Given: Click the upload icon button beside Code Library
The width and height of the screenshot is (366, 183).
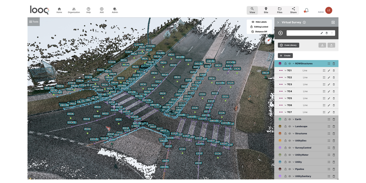Looking at the screenshot, I should tap(331, 45).
